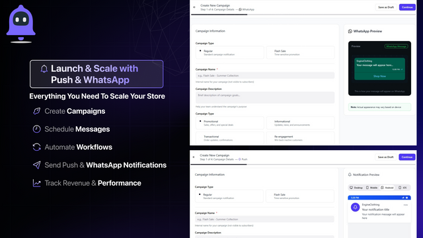The image size is (423, 238).
Task: Focus Campaign Name field in Push panel
Action: [264, 219]
